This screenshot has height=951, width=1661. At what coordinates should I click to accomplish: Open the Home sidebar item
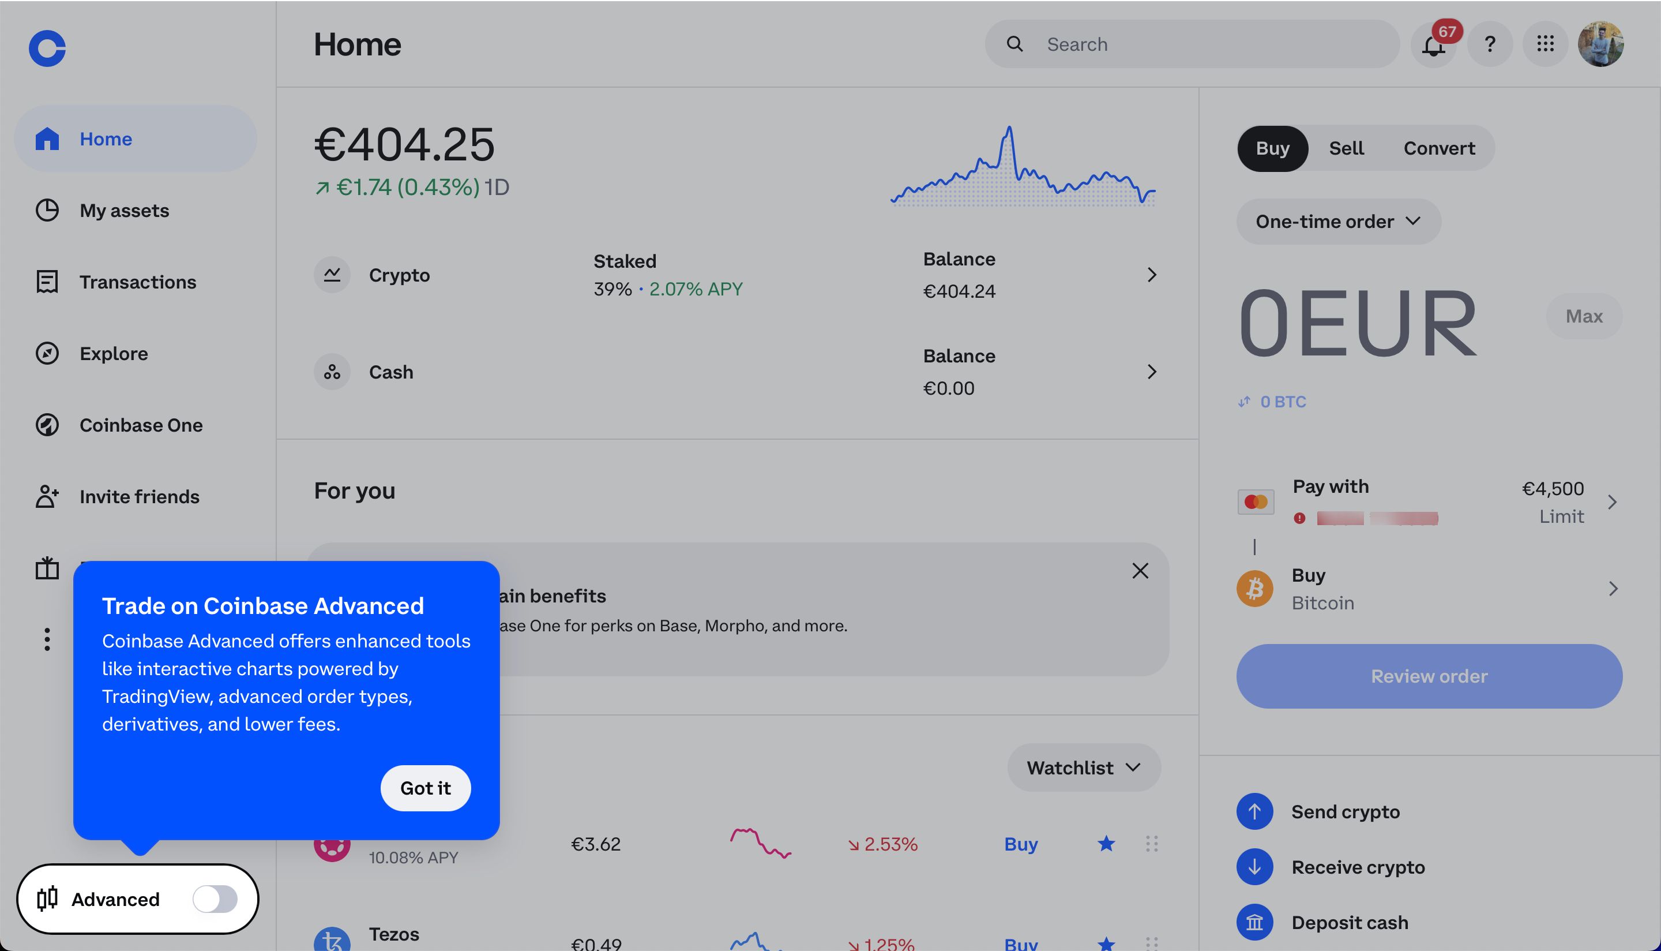tap(136, 138)
